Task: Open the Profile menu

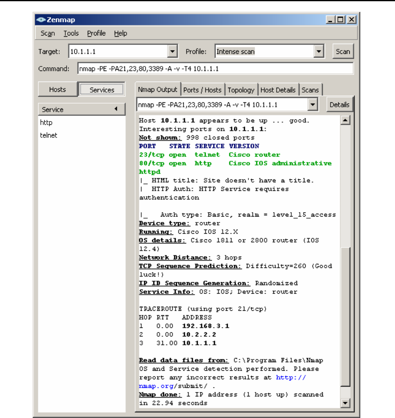Action: (x=96, y=33)
